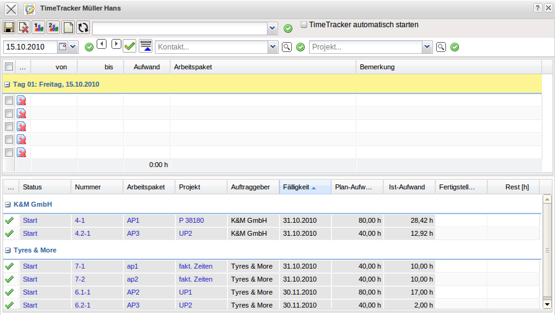Tick the first empty time entry row checkbox
This screenshot has height=315, width=555.
[x=9, y=100]
